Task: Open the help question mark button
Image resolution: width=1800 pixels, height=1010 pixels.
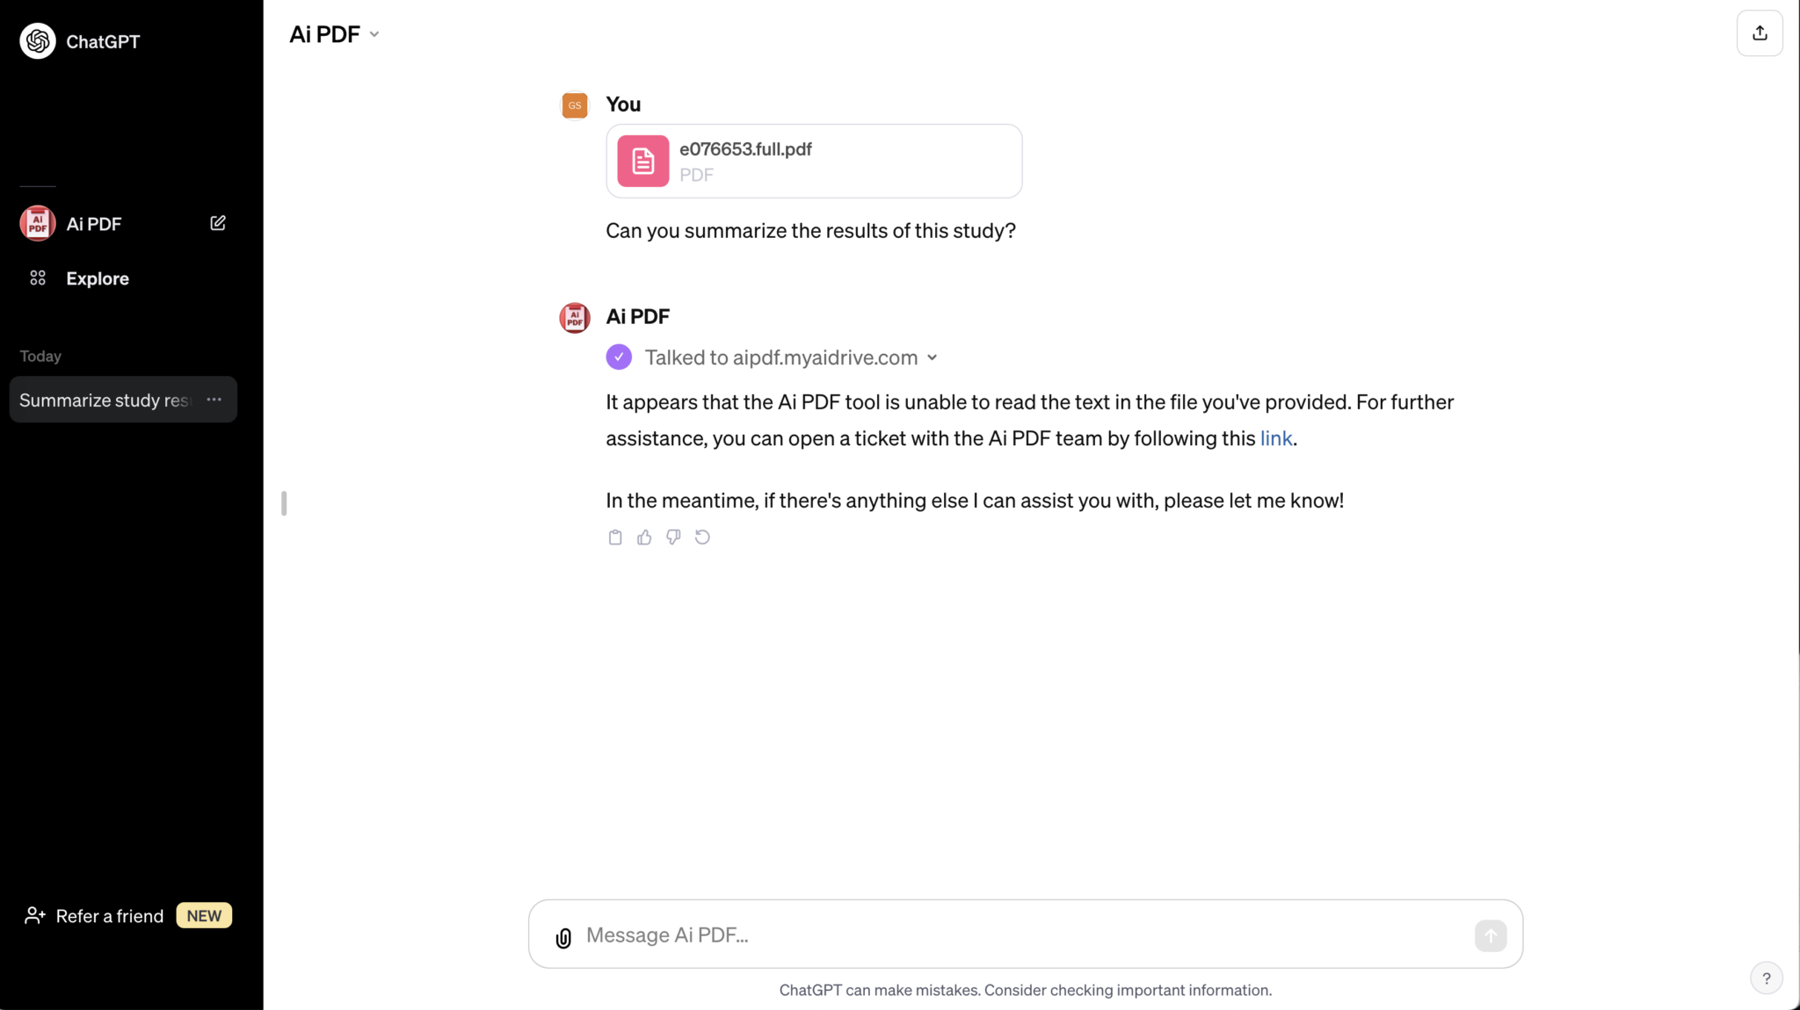Action: [1766, 978]
